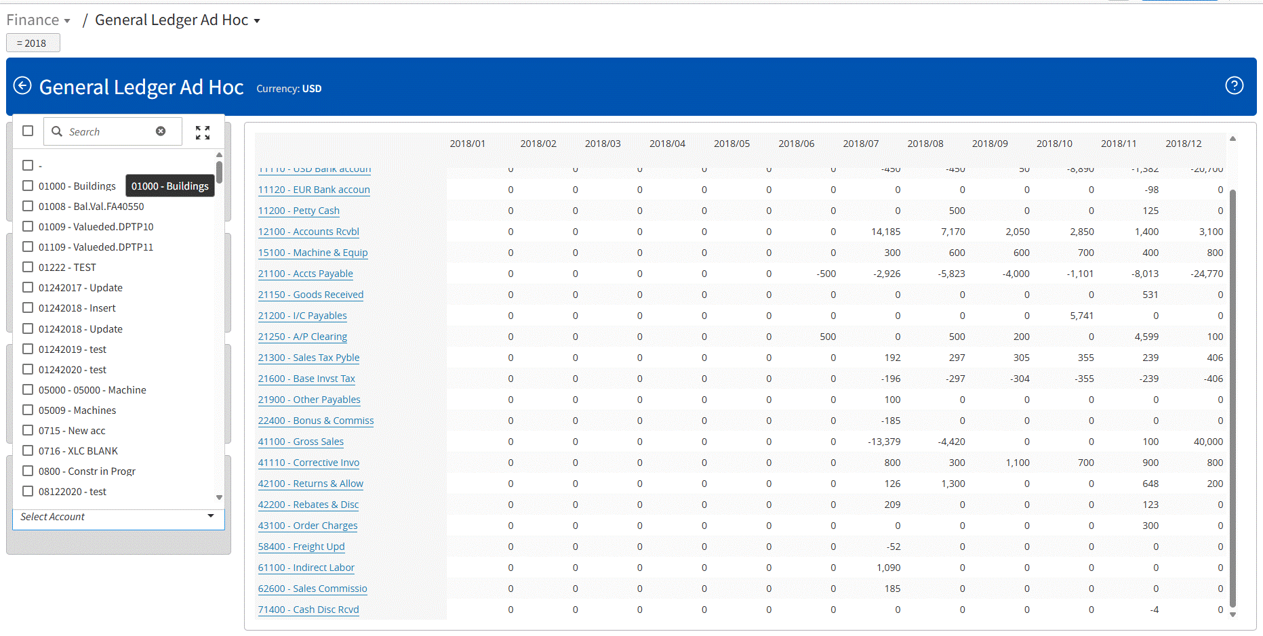The width and height of the screenshot is (1263, 636).
Task: Tick the 05009 - Machines checkbox
Action: pos(28,410)
